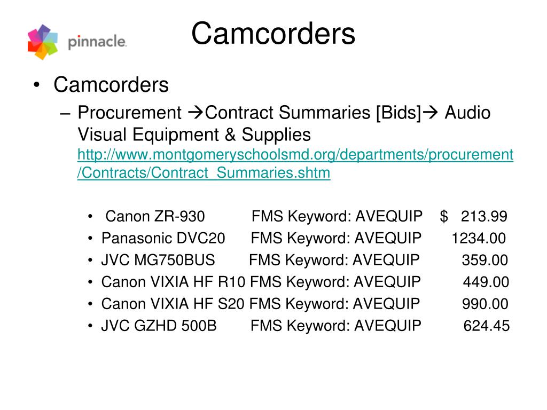Click the $ 213.99 price
Viewport: 547px width, 410px height.
[x=473, y=217]
